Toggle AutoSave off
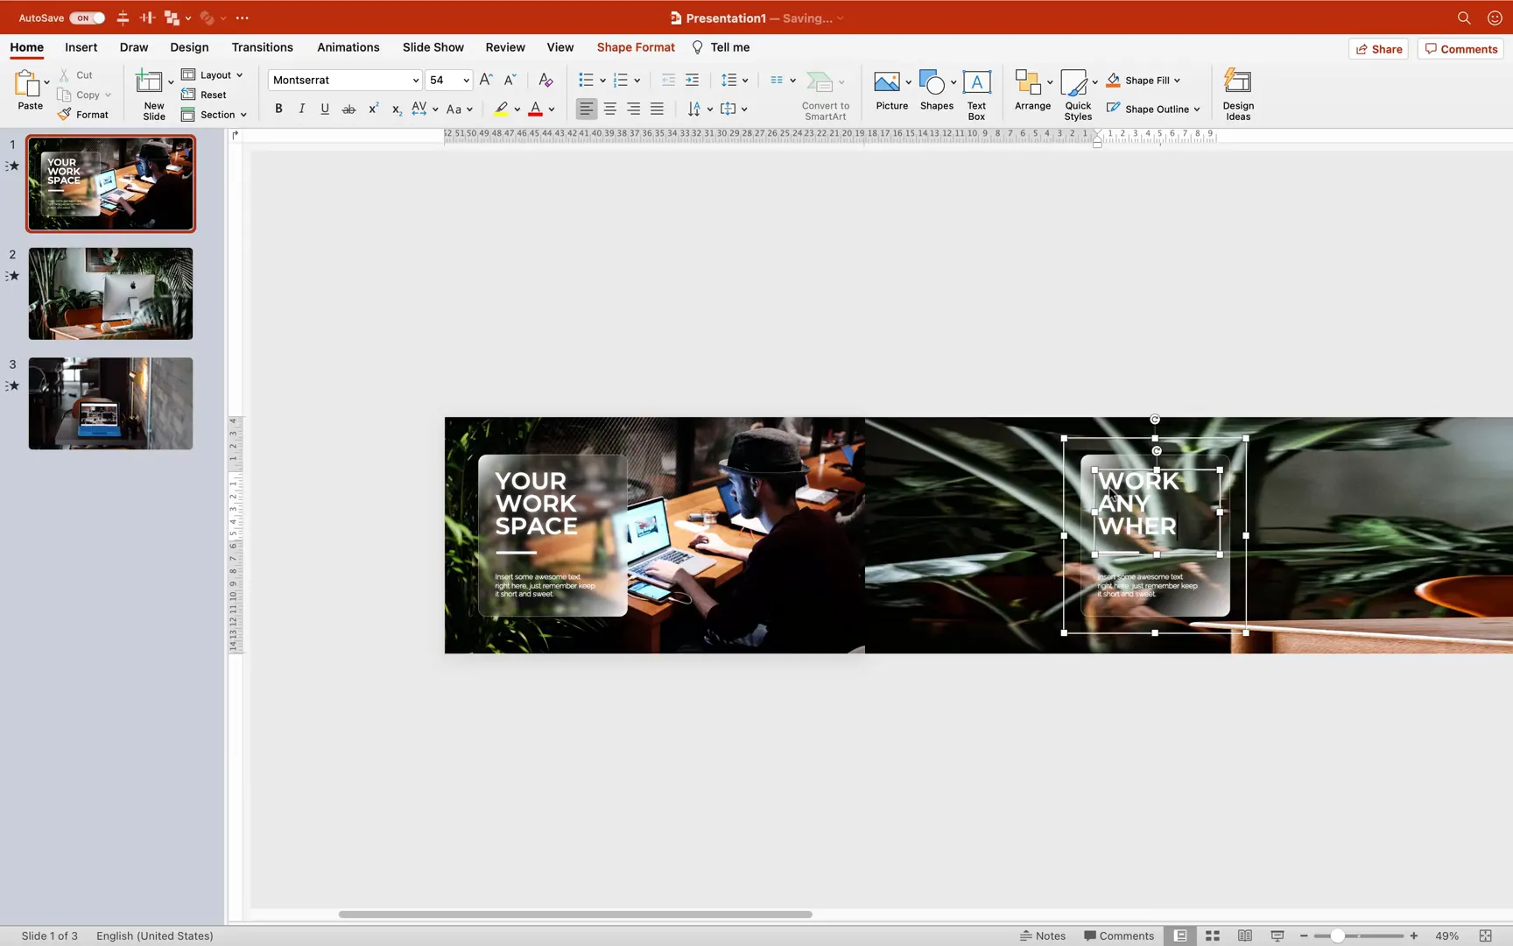 point(84,18)
